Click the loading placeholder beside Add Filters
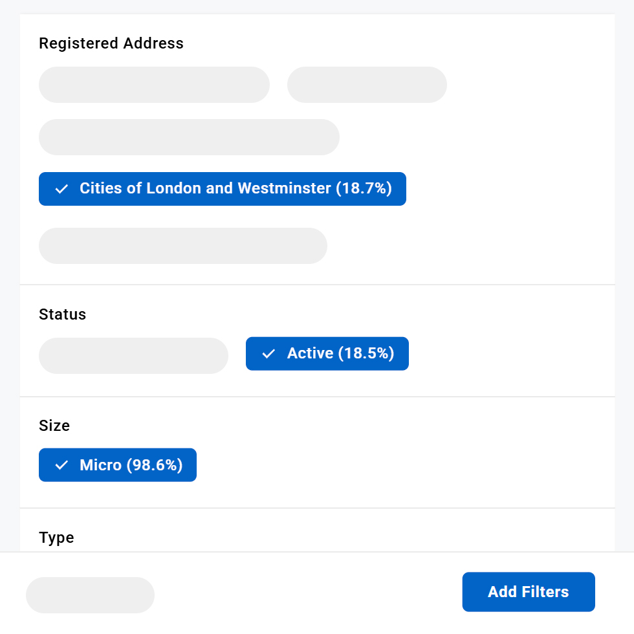 (90, 595)
